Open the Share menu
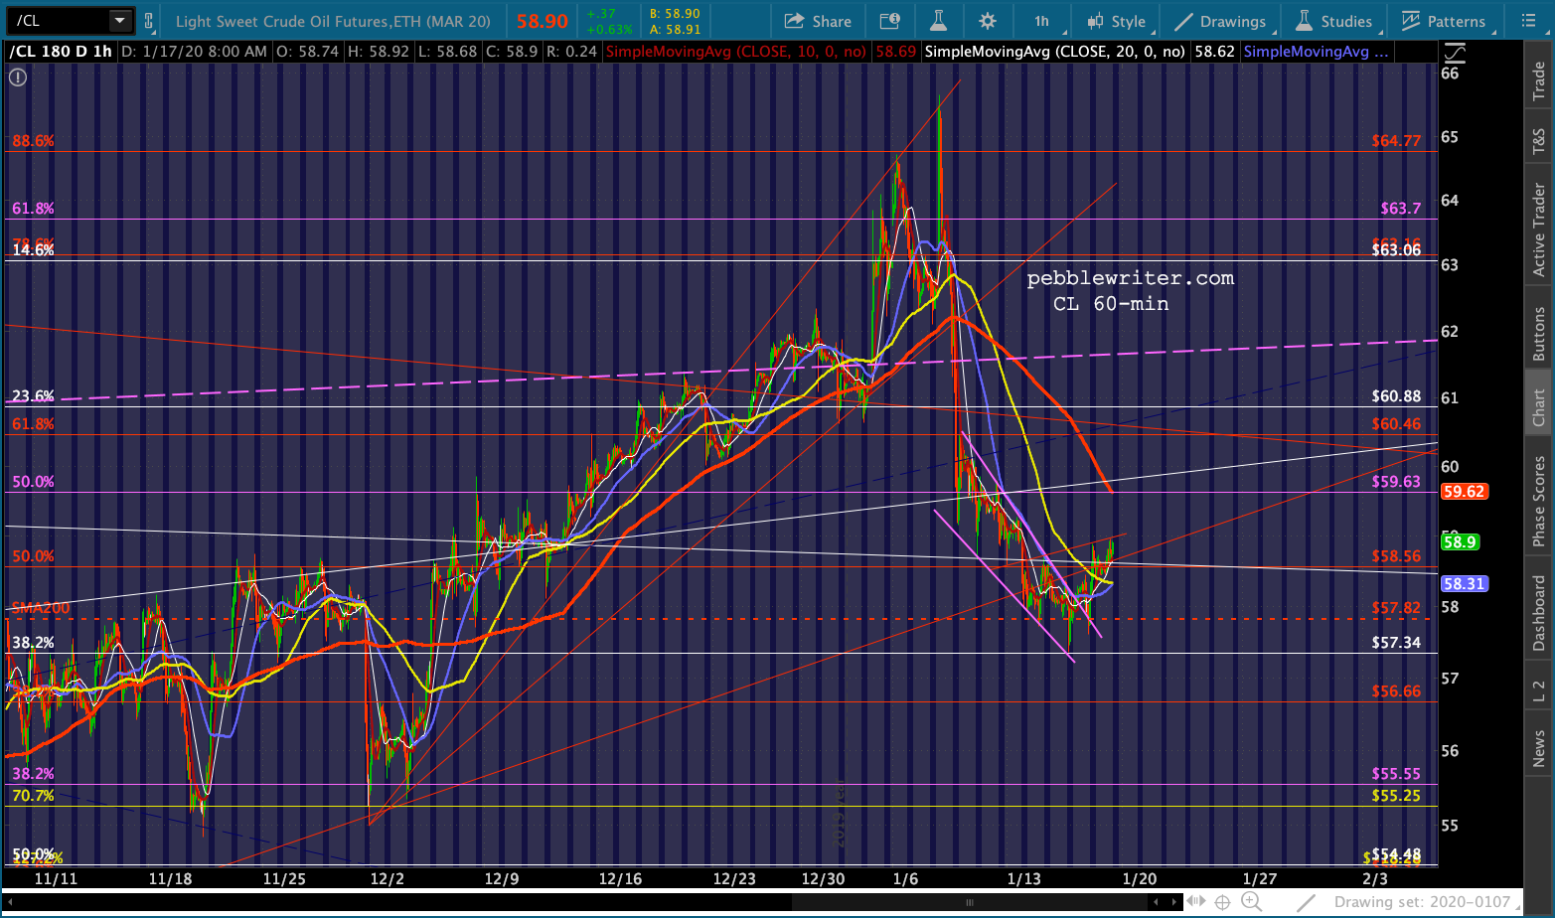The image size is (1555, 918). coord(818,21)
